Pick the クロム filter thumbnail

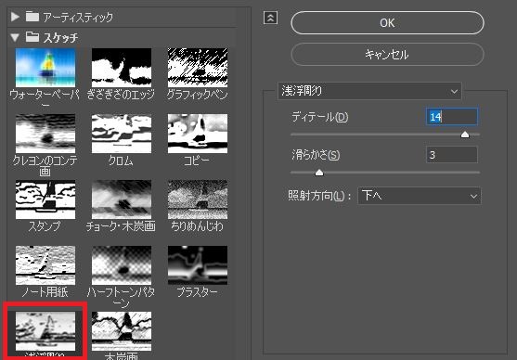click(x=122, y=134)
